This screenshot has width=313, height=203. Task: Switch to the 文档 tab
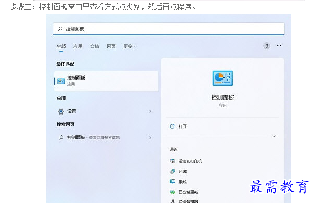tap(95, 46)
